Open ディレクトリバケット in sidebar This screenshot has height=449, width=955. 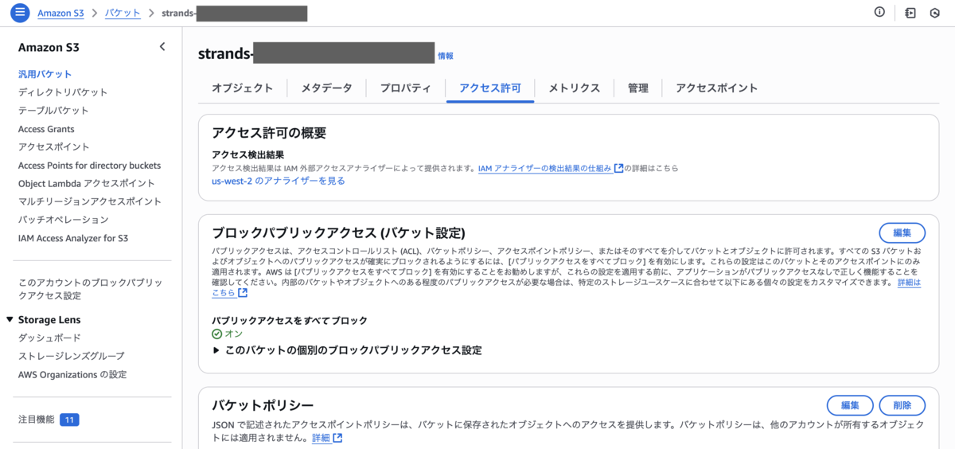[63, 92]
